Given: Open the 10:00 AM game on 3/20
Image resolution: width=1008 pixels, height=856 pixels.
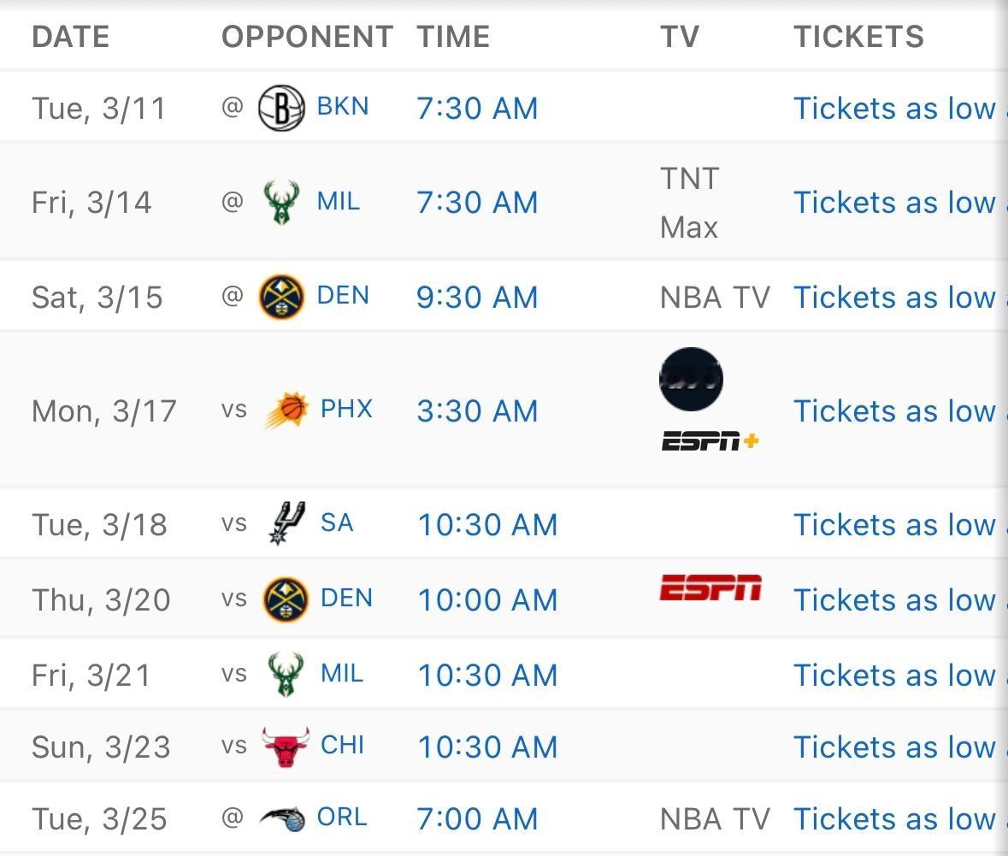Looking at the screenshot, I should (x=487, y=600).
